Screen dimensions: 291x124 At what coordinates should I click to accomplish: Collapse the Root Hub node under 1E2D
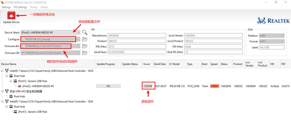(x=7, y=76)
